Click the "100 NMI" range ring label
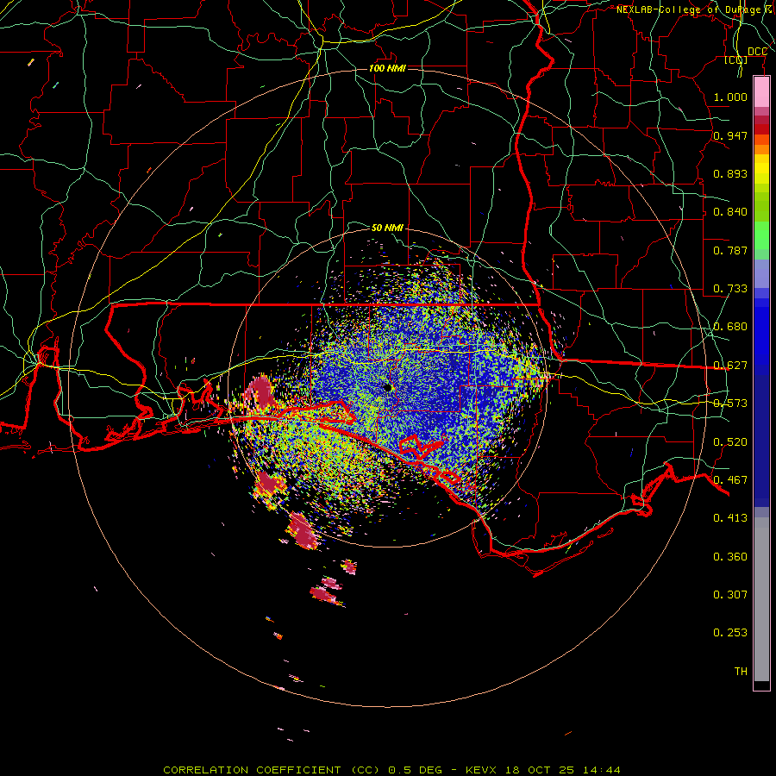Image resolution: width=776 pixels, height=776 pixels. [x=387, y=68]
